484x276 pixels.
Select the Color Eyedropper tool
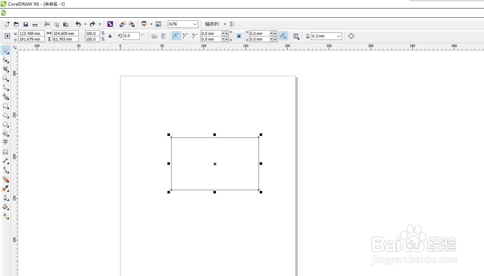point(5,188)
